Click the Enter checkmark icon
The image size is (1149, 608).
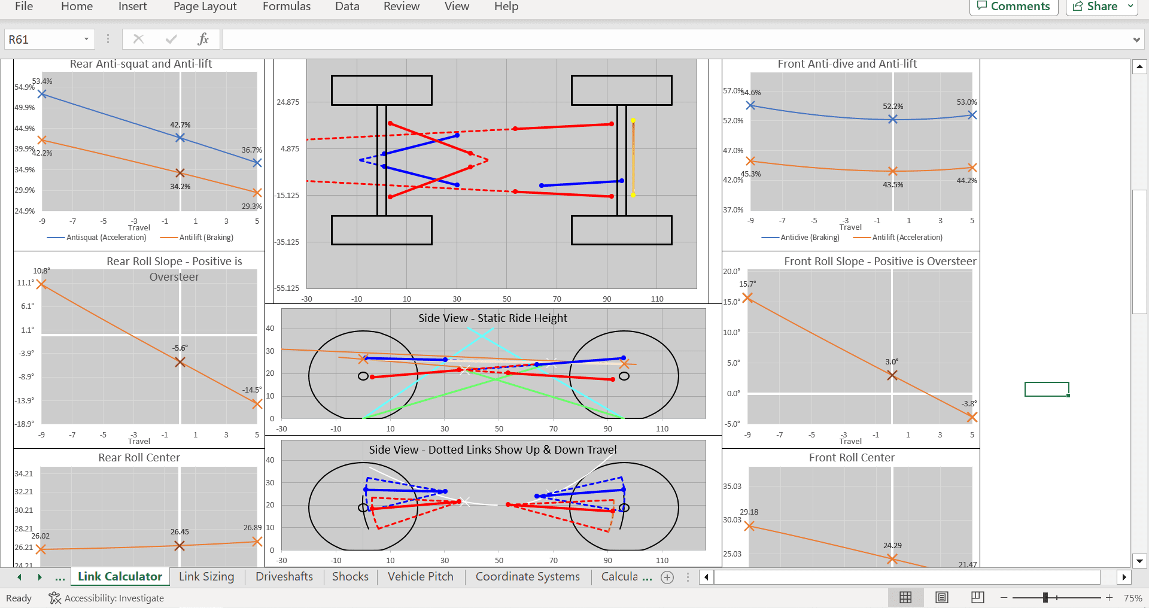pos(171,39)
